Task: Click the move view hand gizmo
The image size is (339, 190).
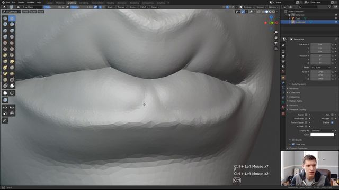Action: point(276,37)
